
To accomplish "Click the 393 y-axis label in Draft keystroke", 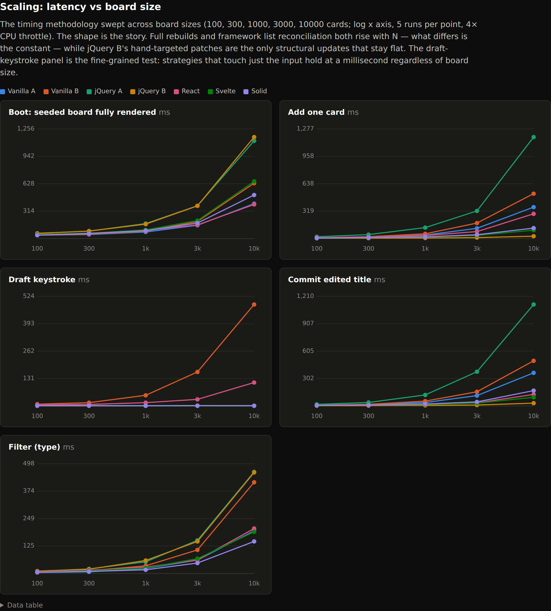I will (x=29, y=323).
